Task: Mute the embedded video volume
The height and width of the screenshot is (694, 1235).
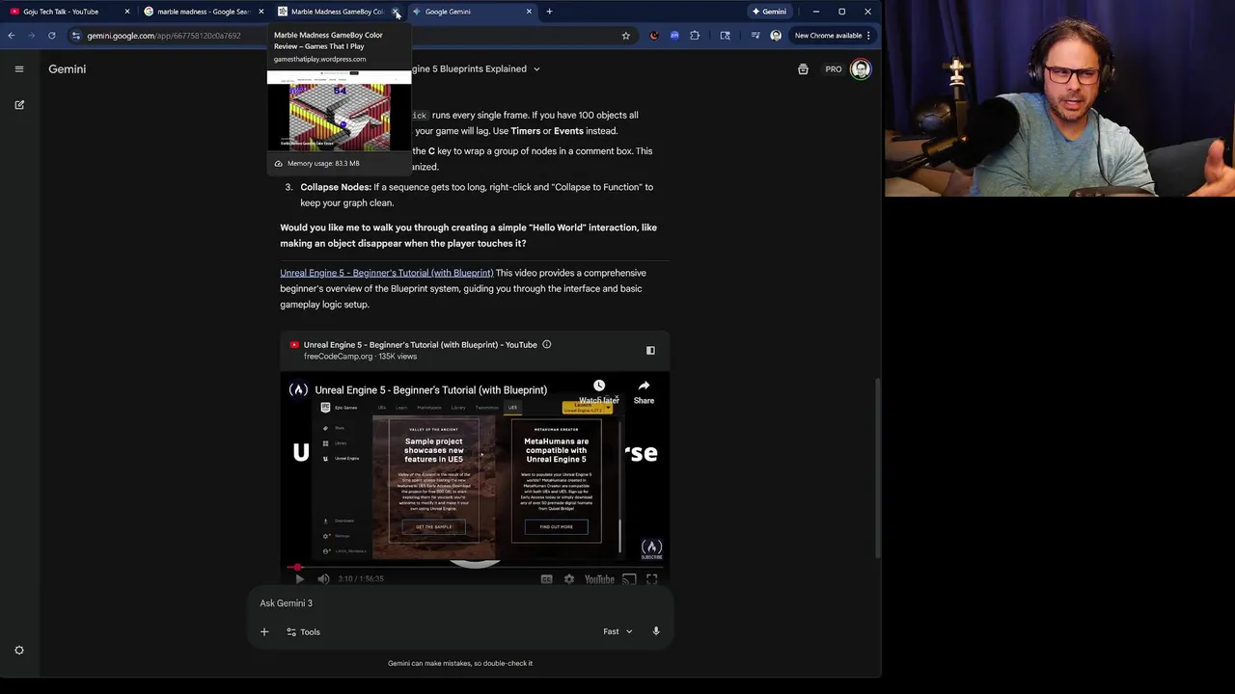Action: pos(323,579)
